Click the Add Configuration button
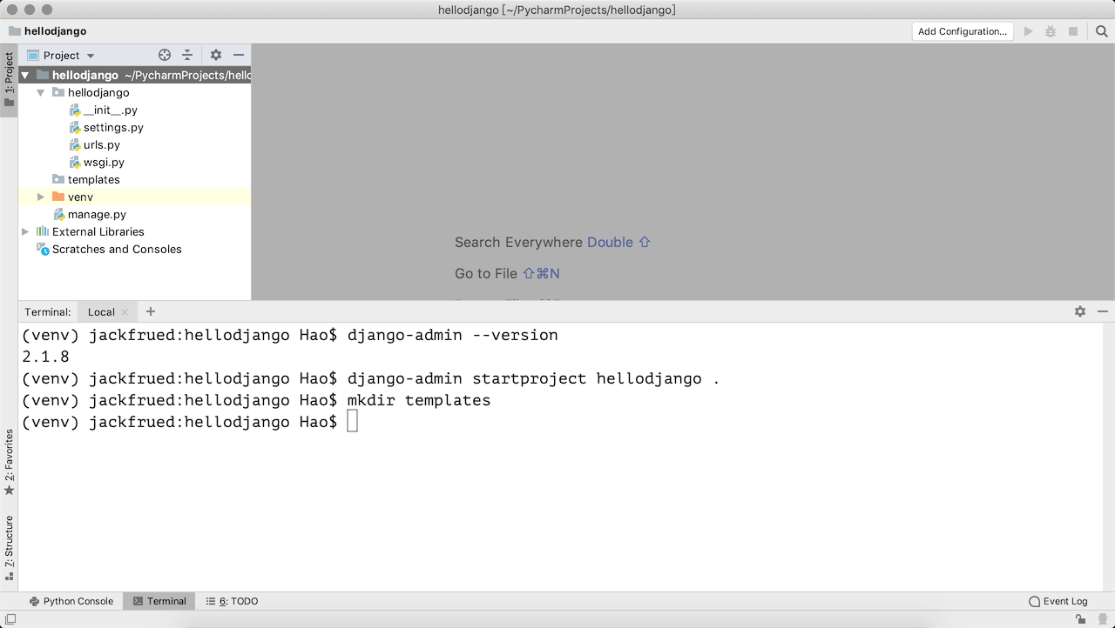The width and height of the screenshot is (1115, 628). click(x=962, y=31)
